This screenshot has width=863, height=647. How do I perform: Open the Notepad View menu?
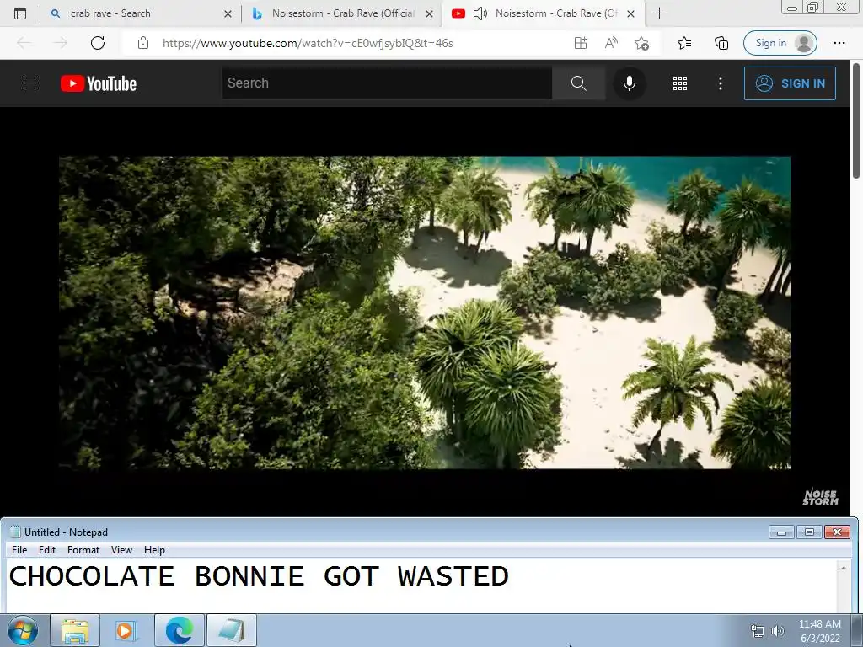(121, 549)
